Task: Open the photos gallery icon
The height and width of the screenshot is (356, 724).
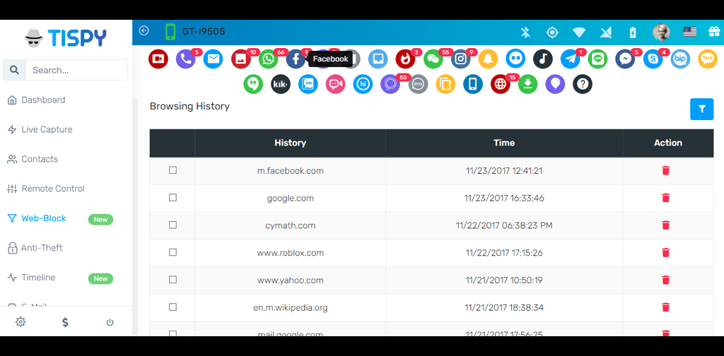Action: tap(240, 59)
